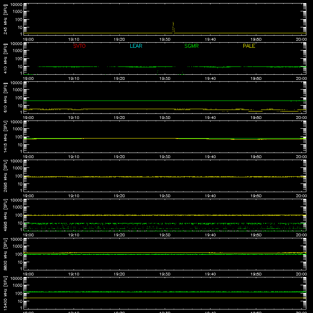Click the 1000 tick label of 4995 MHz panel
The width and height of the screenshot is (313, 313).
(18, 207)
